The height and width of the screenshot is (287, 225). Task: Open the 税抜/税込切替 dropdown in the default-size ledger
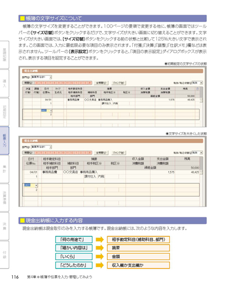[x=197, y=83]
